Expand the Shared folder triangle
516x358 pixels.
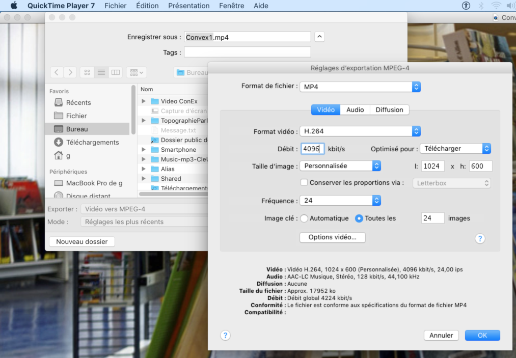tap(144, 178)
